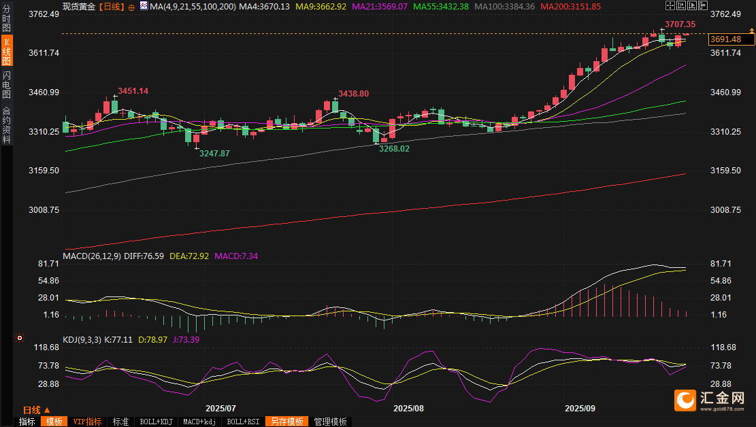Click the magenta MACD:7.34 value

235,256
